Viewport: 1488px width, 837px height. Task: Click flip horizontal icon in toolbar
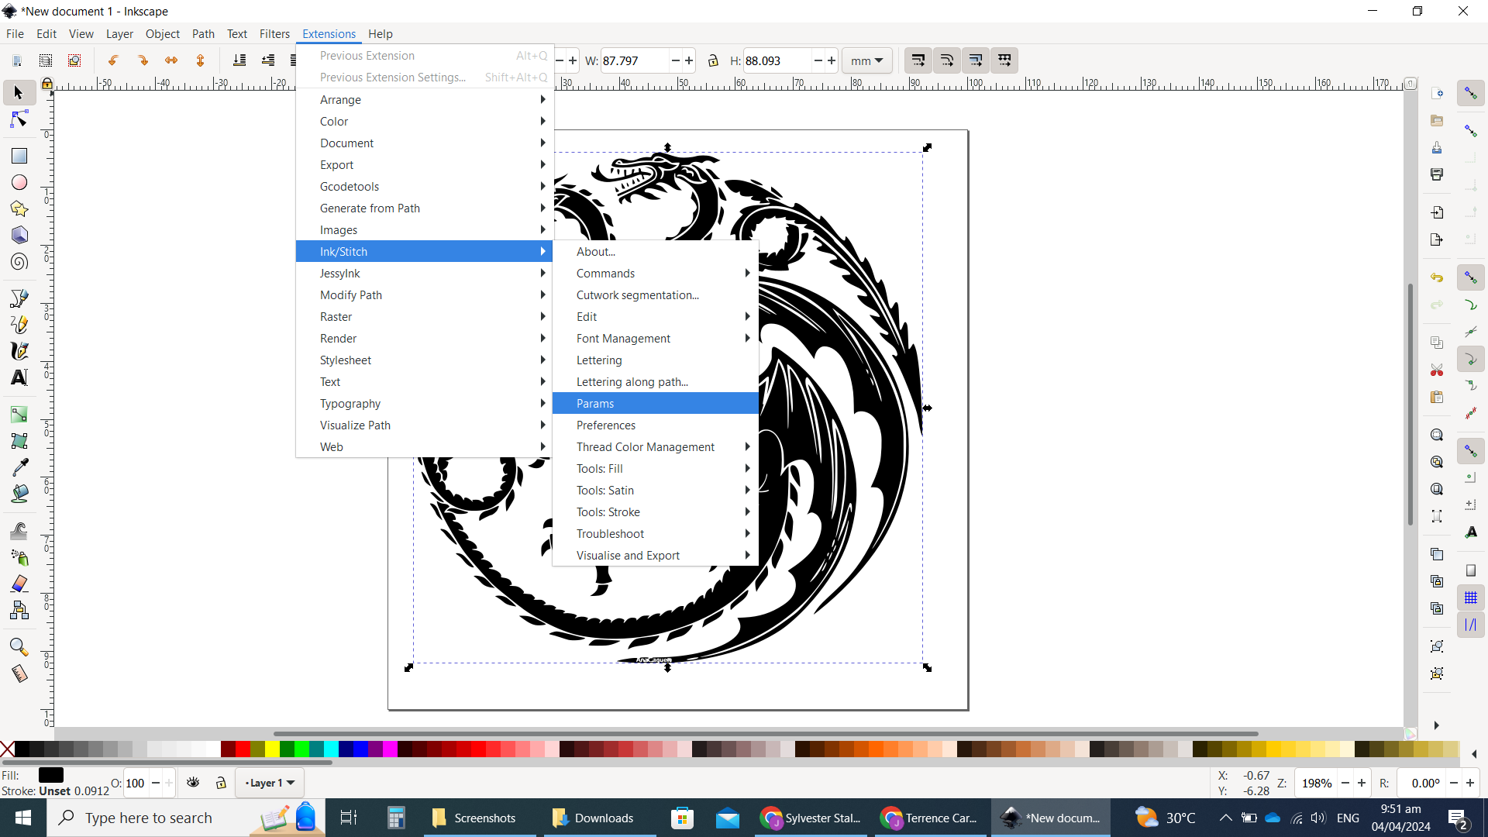[171, 60]
